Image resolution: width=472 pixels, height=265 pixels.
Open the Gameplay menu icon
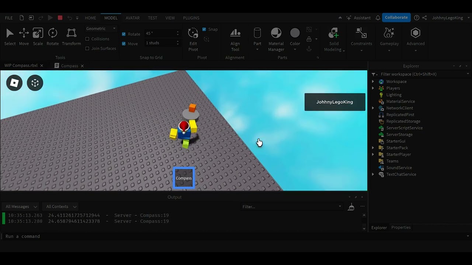pos(389,33)
